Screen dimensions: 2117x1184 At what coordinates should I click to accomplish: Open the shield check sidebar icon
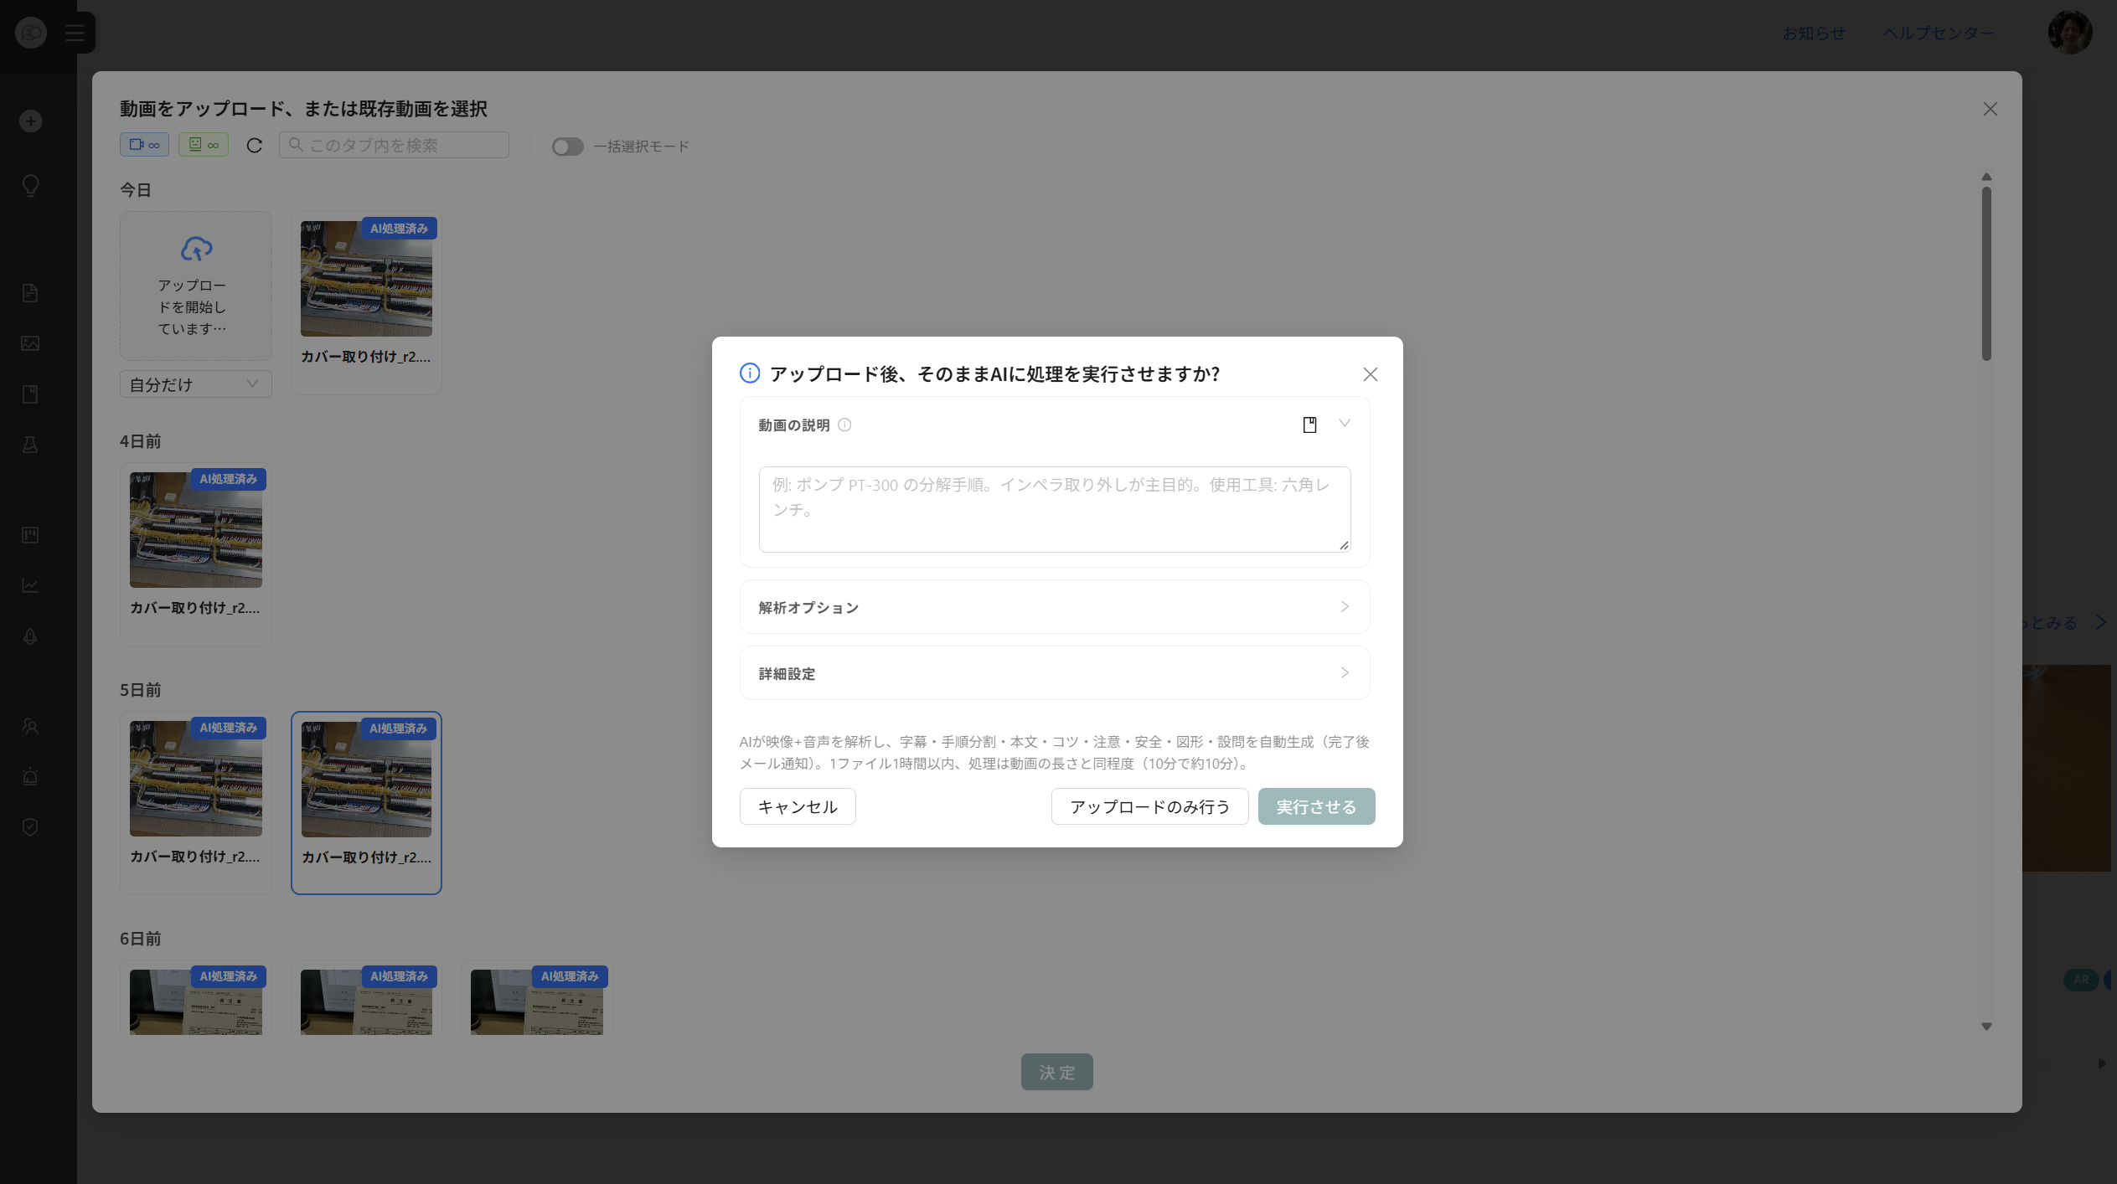click(30, 827)
